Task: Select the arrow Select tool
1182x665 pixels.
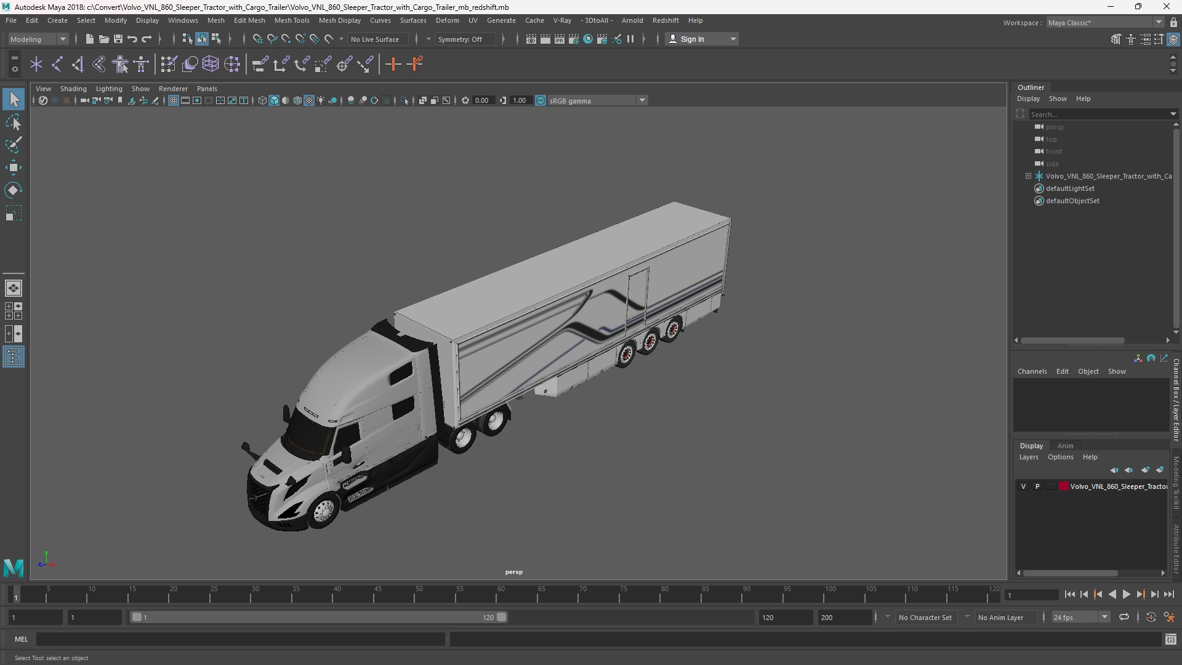Action: (14, 99)
